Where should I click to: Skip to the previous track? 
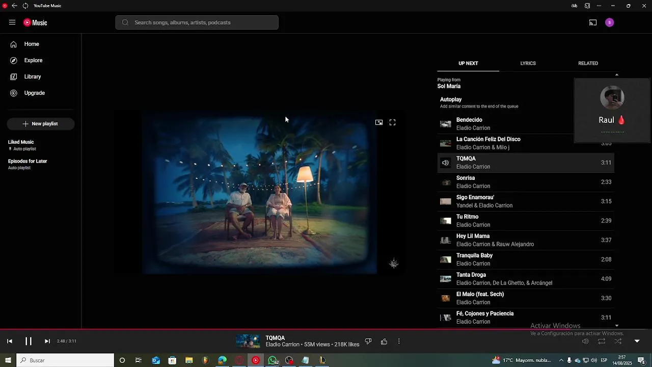point(9,341)
